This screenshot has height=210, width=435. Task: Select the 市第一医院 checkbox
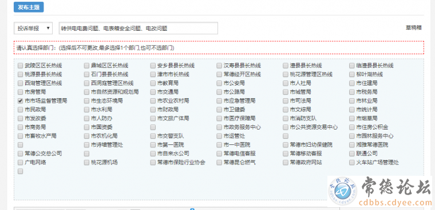[153, 145]
